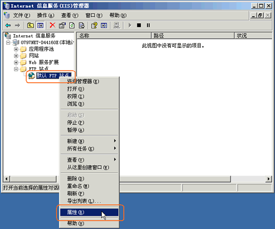Click the 路径 column header
The image size is (275, 229).
[193, 36]
